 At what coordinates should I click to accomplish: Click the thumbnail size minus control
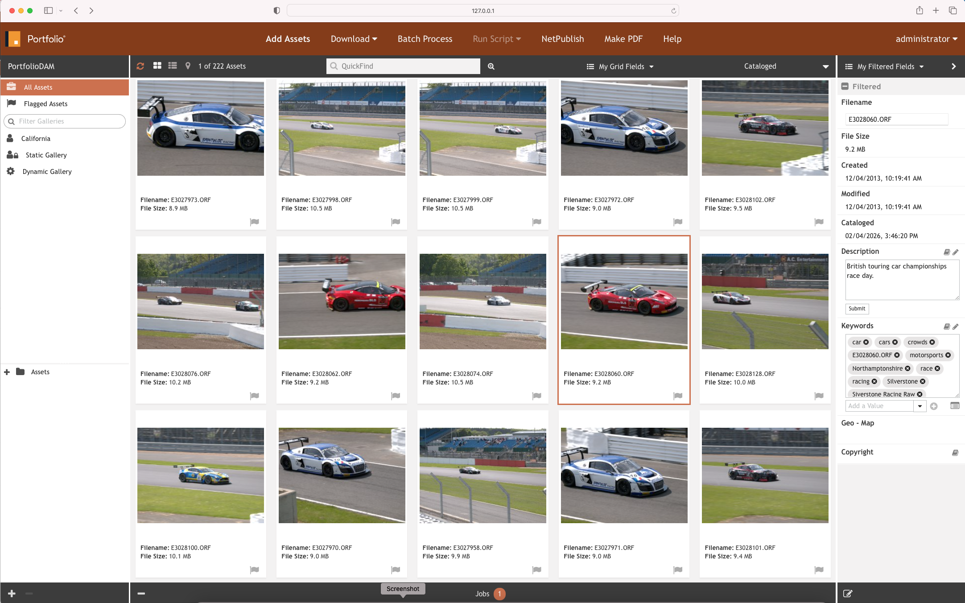(x=141, y=593)
